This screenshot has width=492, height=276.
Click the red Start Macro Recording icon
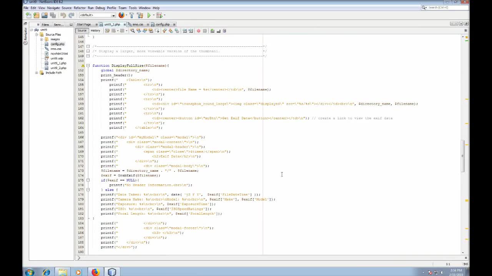coord(198,31)
